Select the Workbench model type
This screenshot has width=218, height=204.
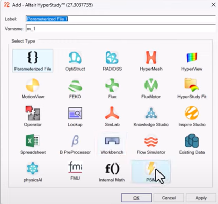coord(112,144)
